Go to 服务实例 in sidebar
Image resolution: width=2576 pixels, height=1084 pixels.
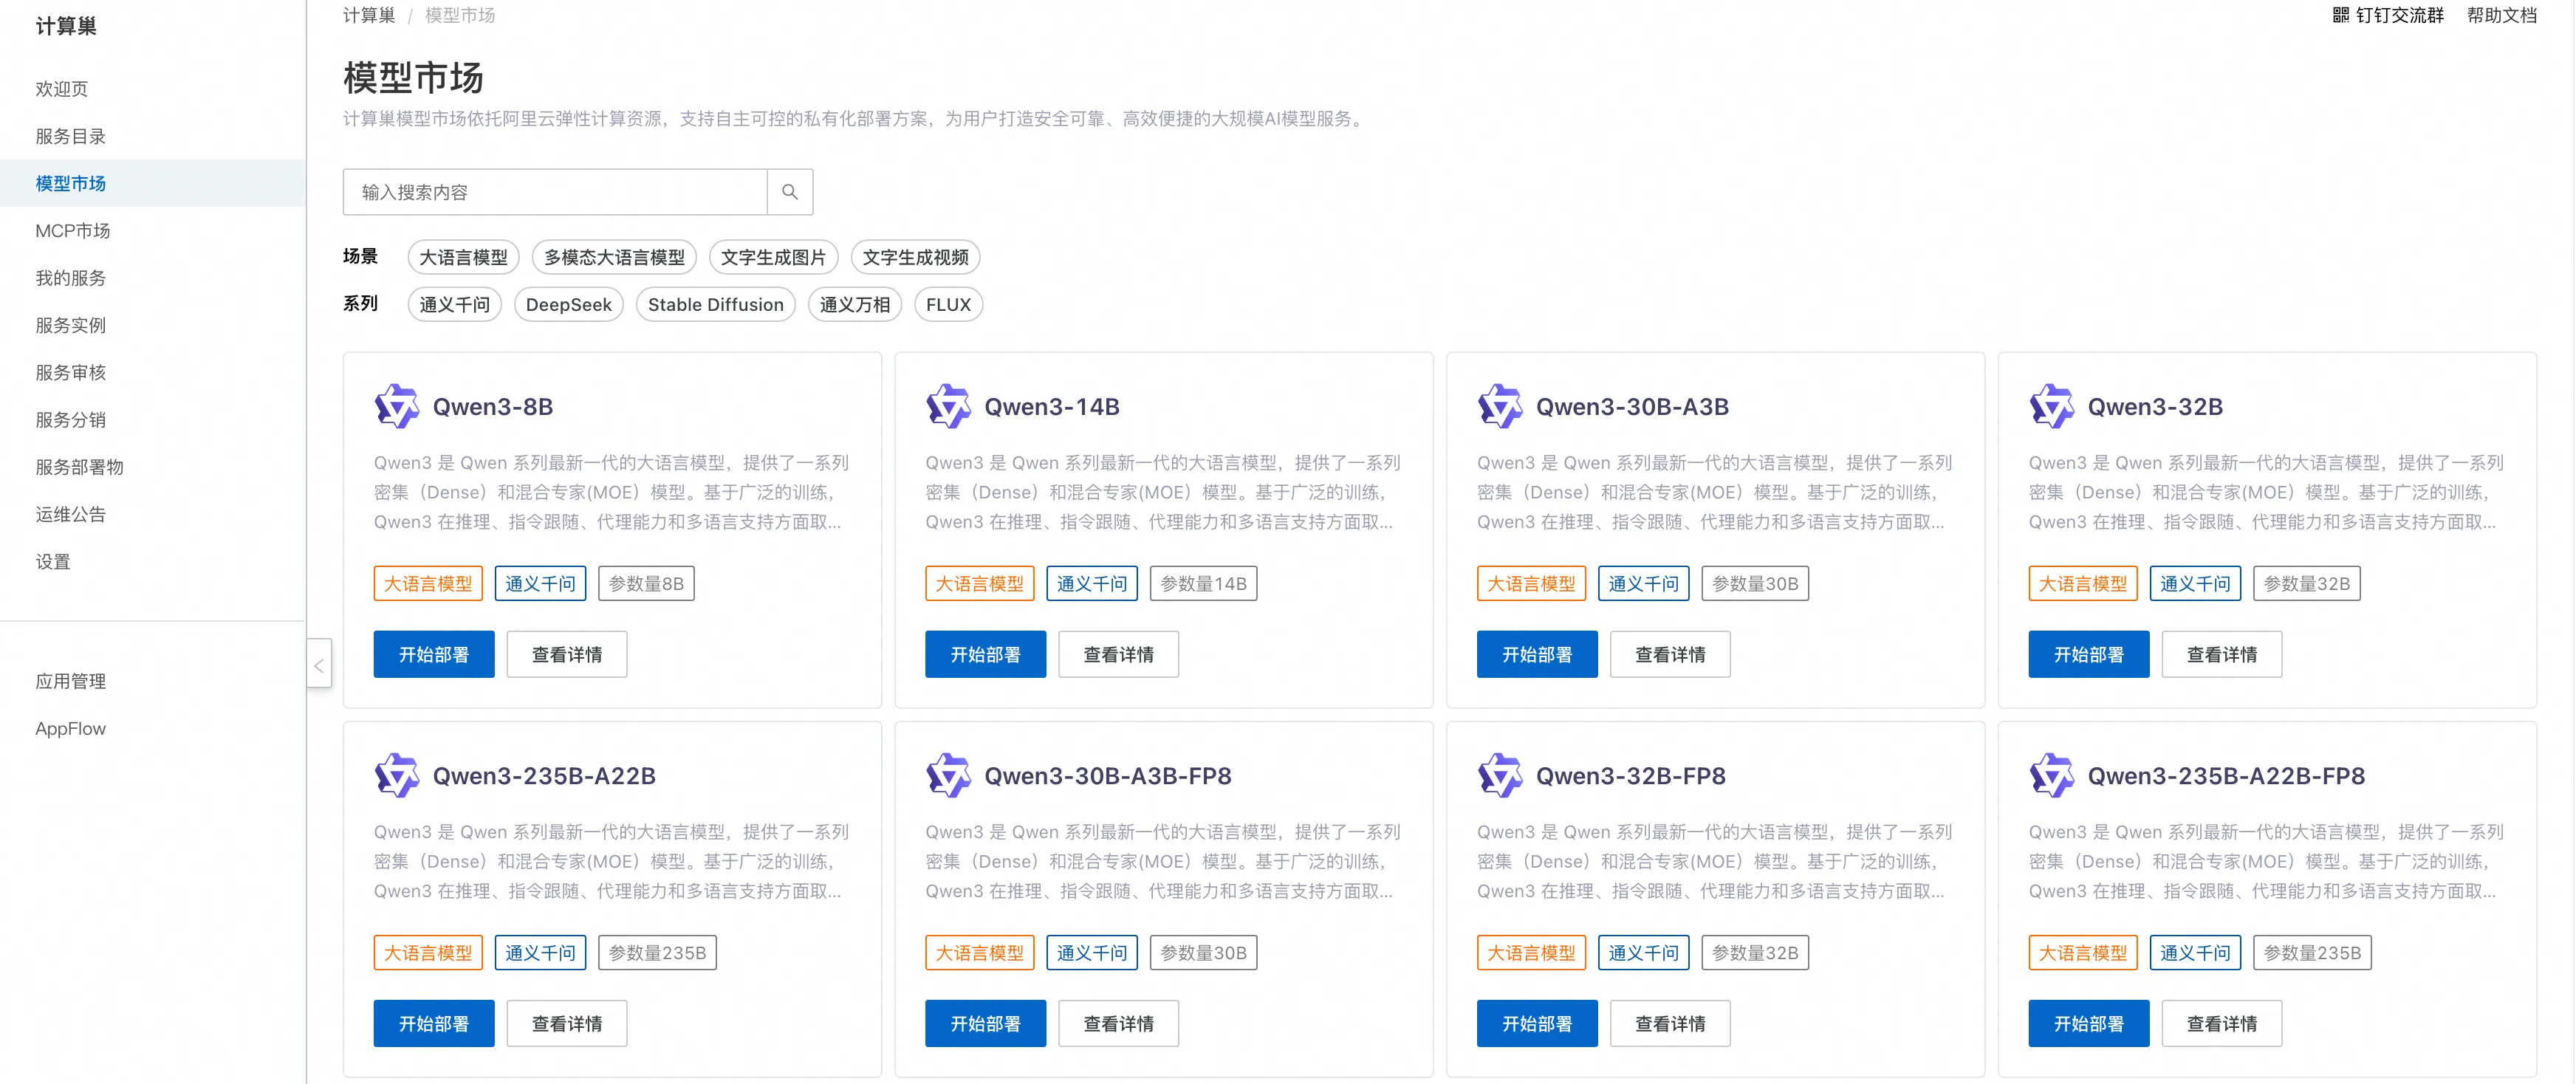click(70, 325)
